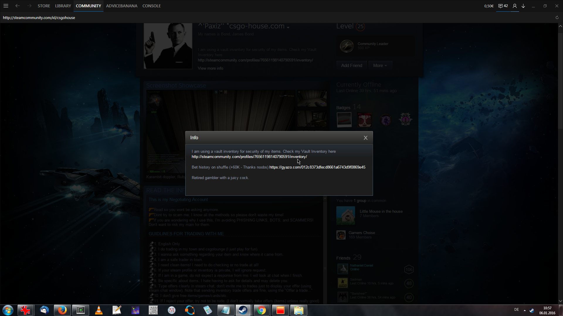This screenshot has width=563, height=316.
Task: Click the page URL address field
Action: [39, 18]
